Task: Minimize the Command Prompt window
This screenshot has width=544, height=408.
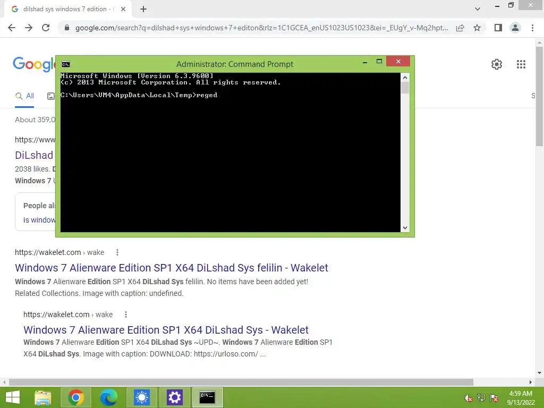Action: [x=365, y=62]
